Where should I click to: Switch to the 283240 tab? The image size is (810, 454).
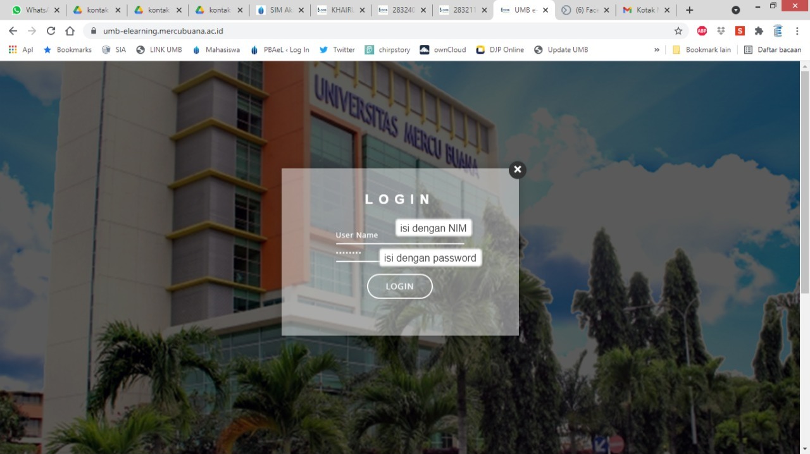coord(402,10)
